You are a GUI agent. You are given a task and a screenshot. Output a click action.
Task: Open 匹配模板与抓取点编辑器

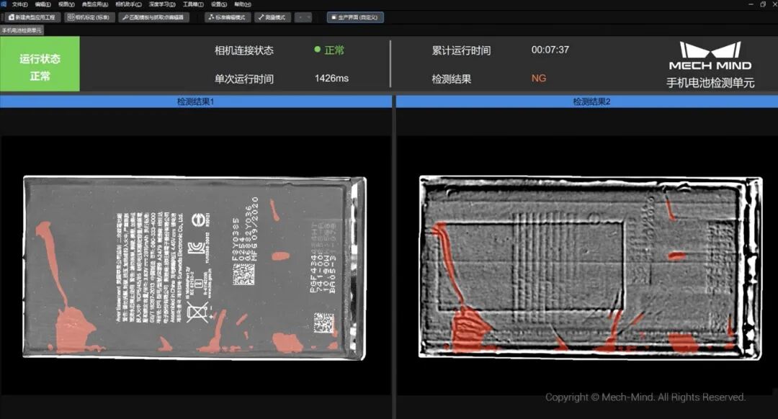[155, 17]
